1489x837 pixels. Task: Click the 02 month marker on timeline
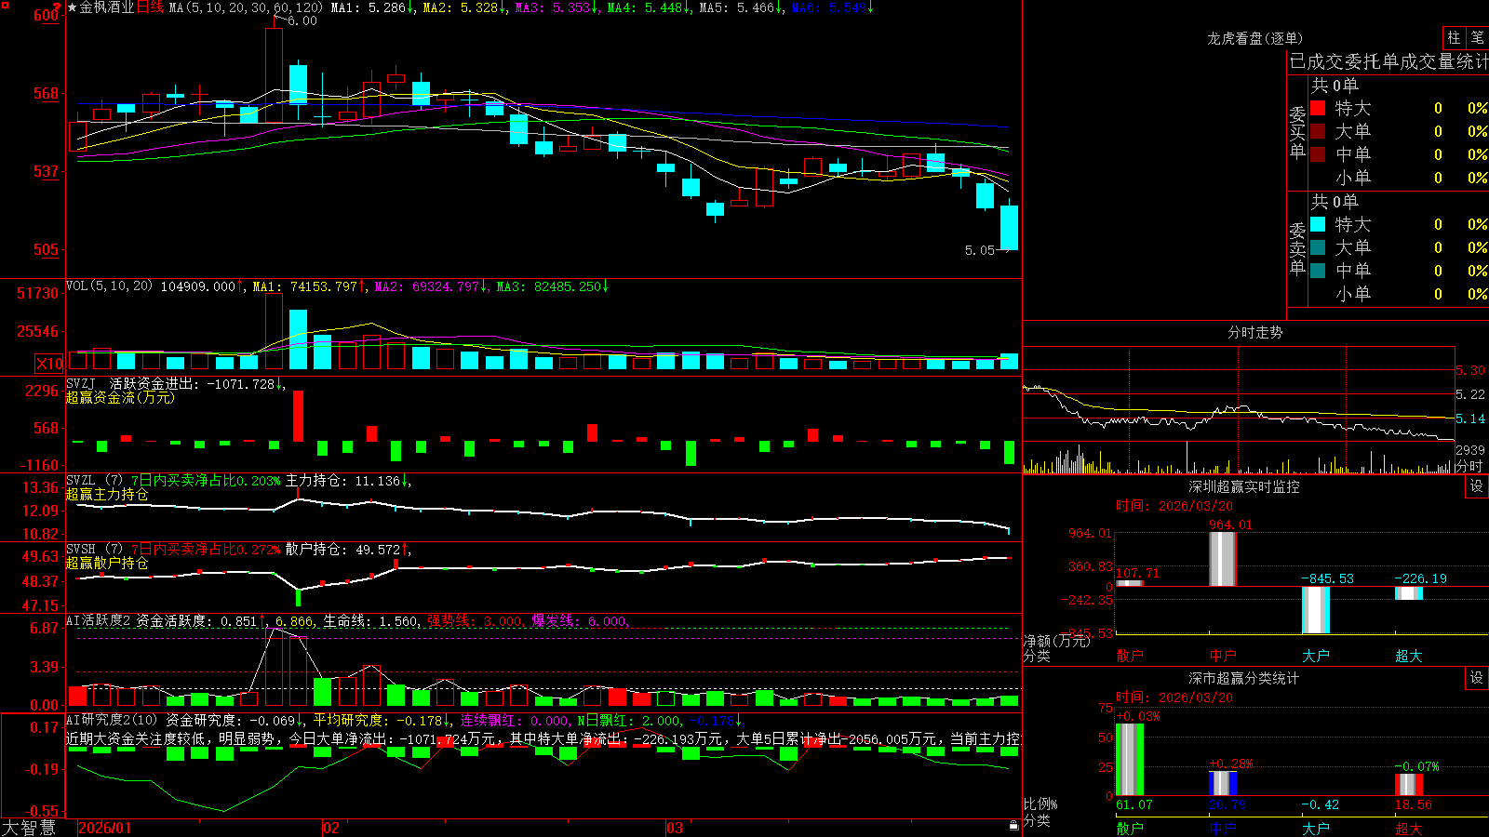point(331,828)
